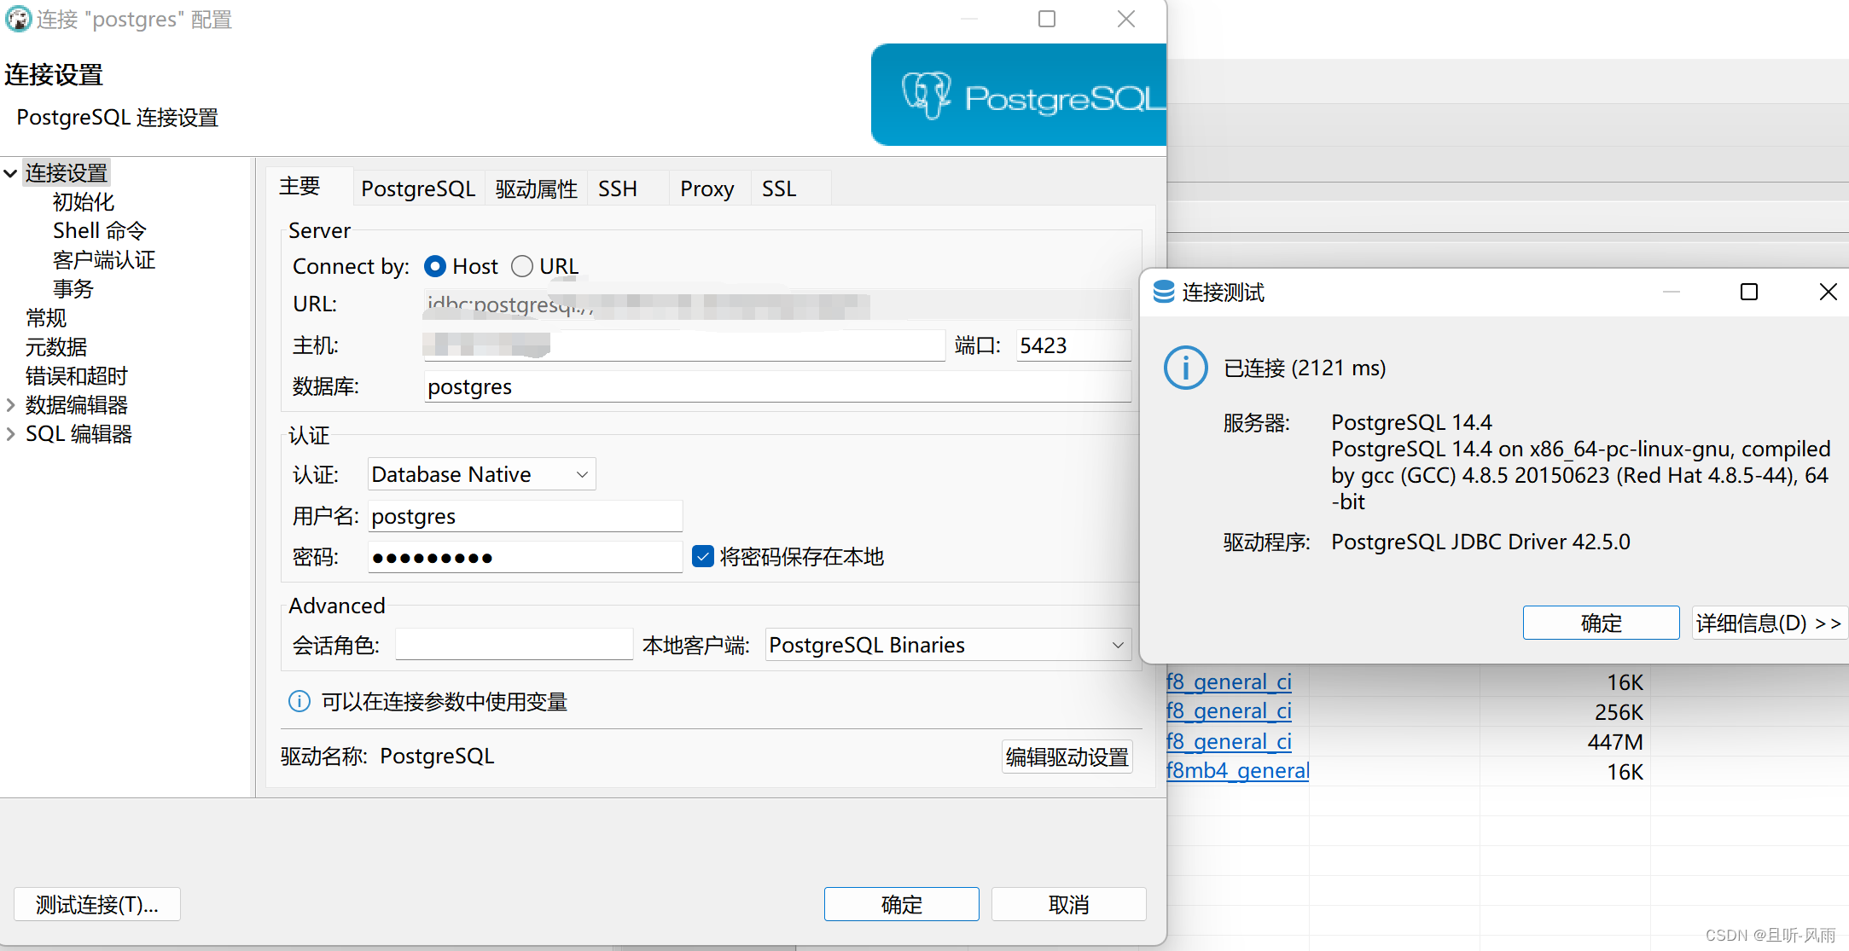Open the PostgreSQL Binaries client dropdown
This screenshot has height=951, width=1849.
point(1118,645)
